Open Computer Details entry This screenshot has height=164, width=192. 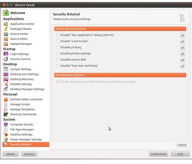[22, 124]
